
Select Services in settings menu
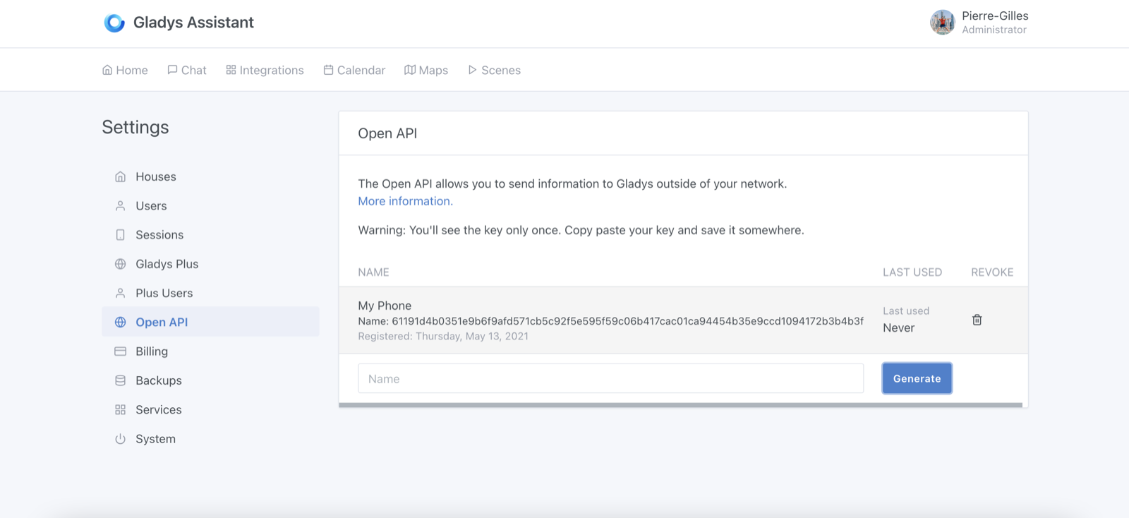coord(210,409)
